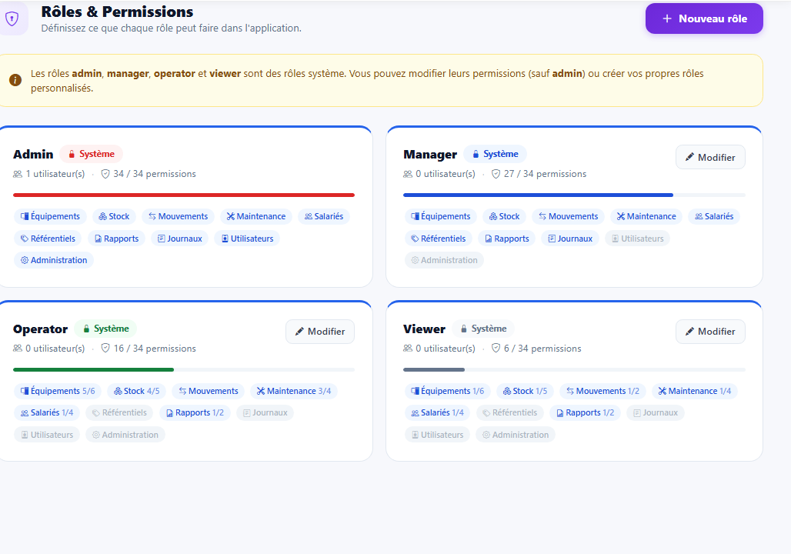Click the green lock icon in Operator Système badge
The width and height of the screenshot is (791, 554).
point(86,329)
